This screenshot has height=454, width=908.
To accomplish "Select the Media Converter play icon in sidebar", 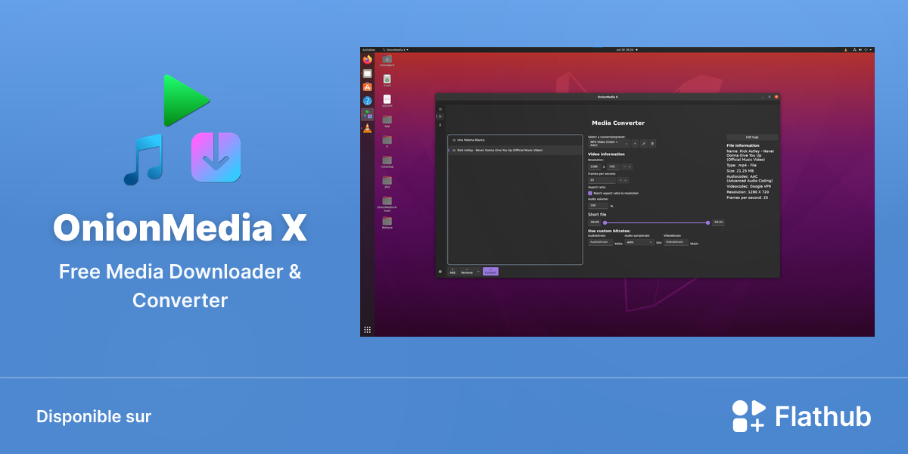I will 440,117.
